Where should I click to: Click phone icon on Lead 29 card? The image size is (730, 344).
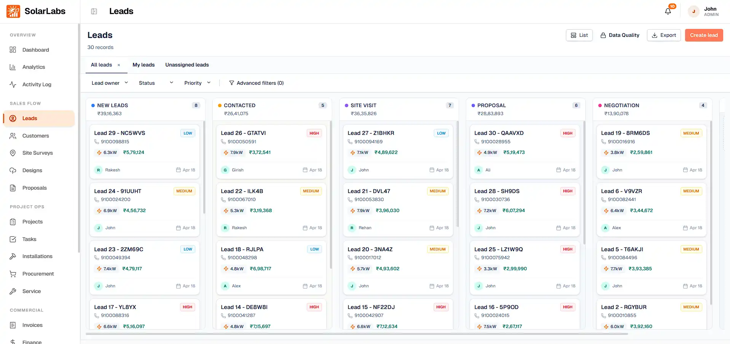tap(97, 142)
